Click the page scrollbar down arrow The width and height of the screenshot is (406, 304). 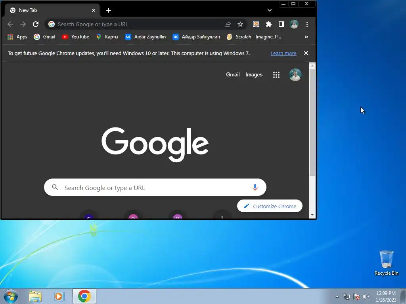[312, 215]
